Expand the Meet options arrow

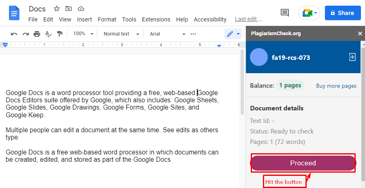coord(316,13)
